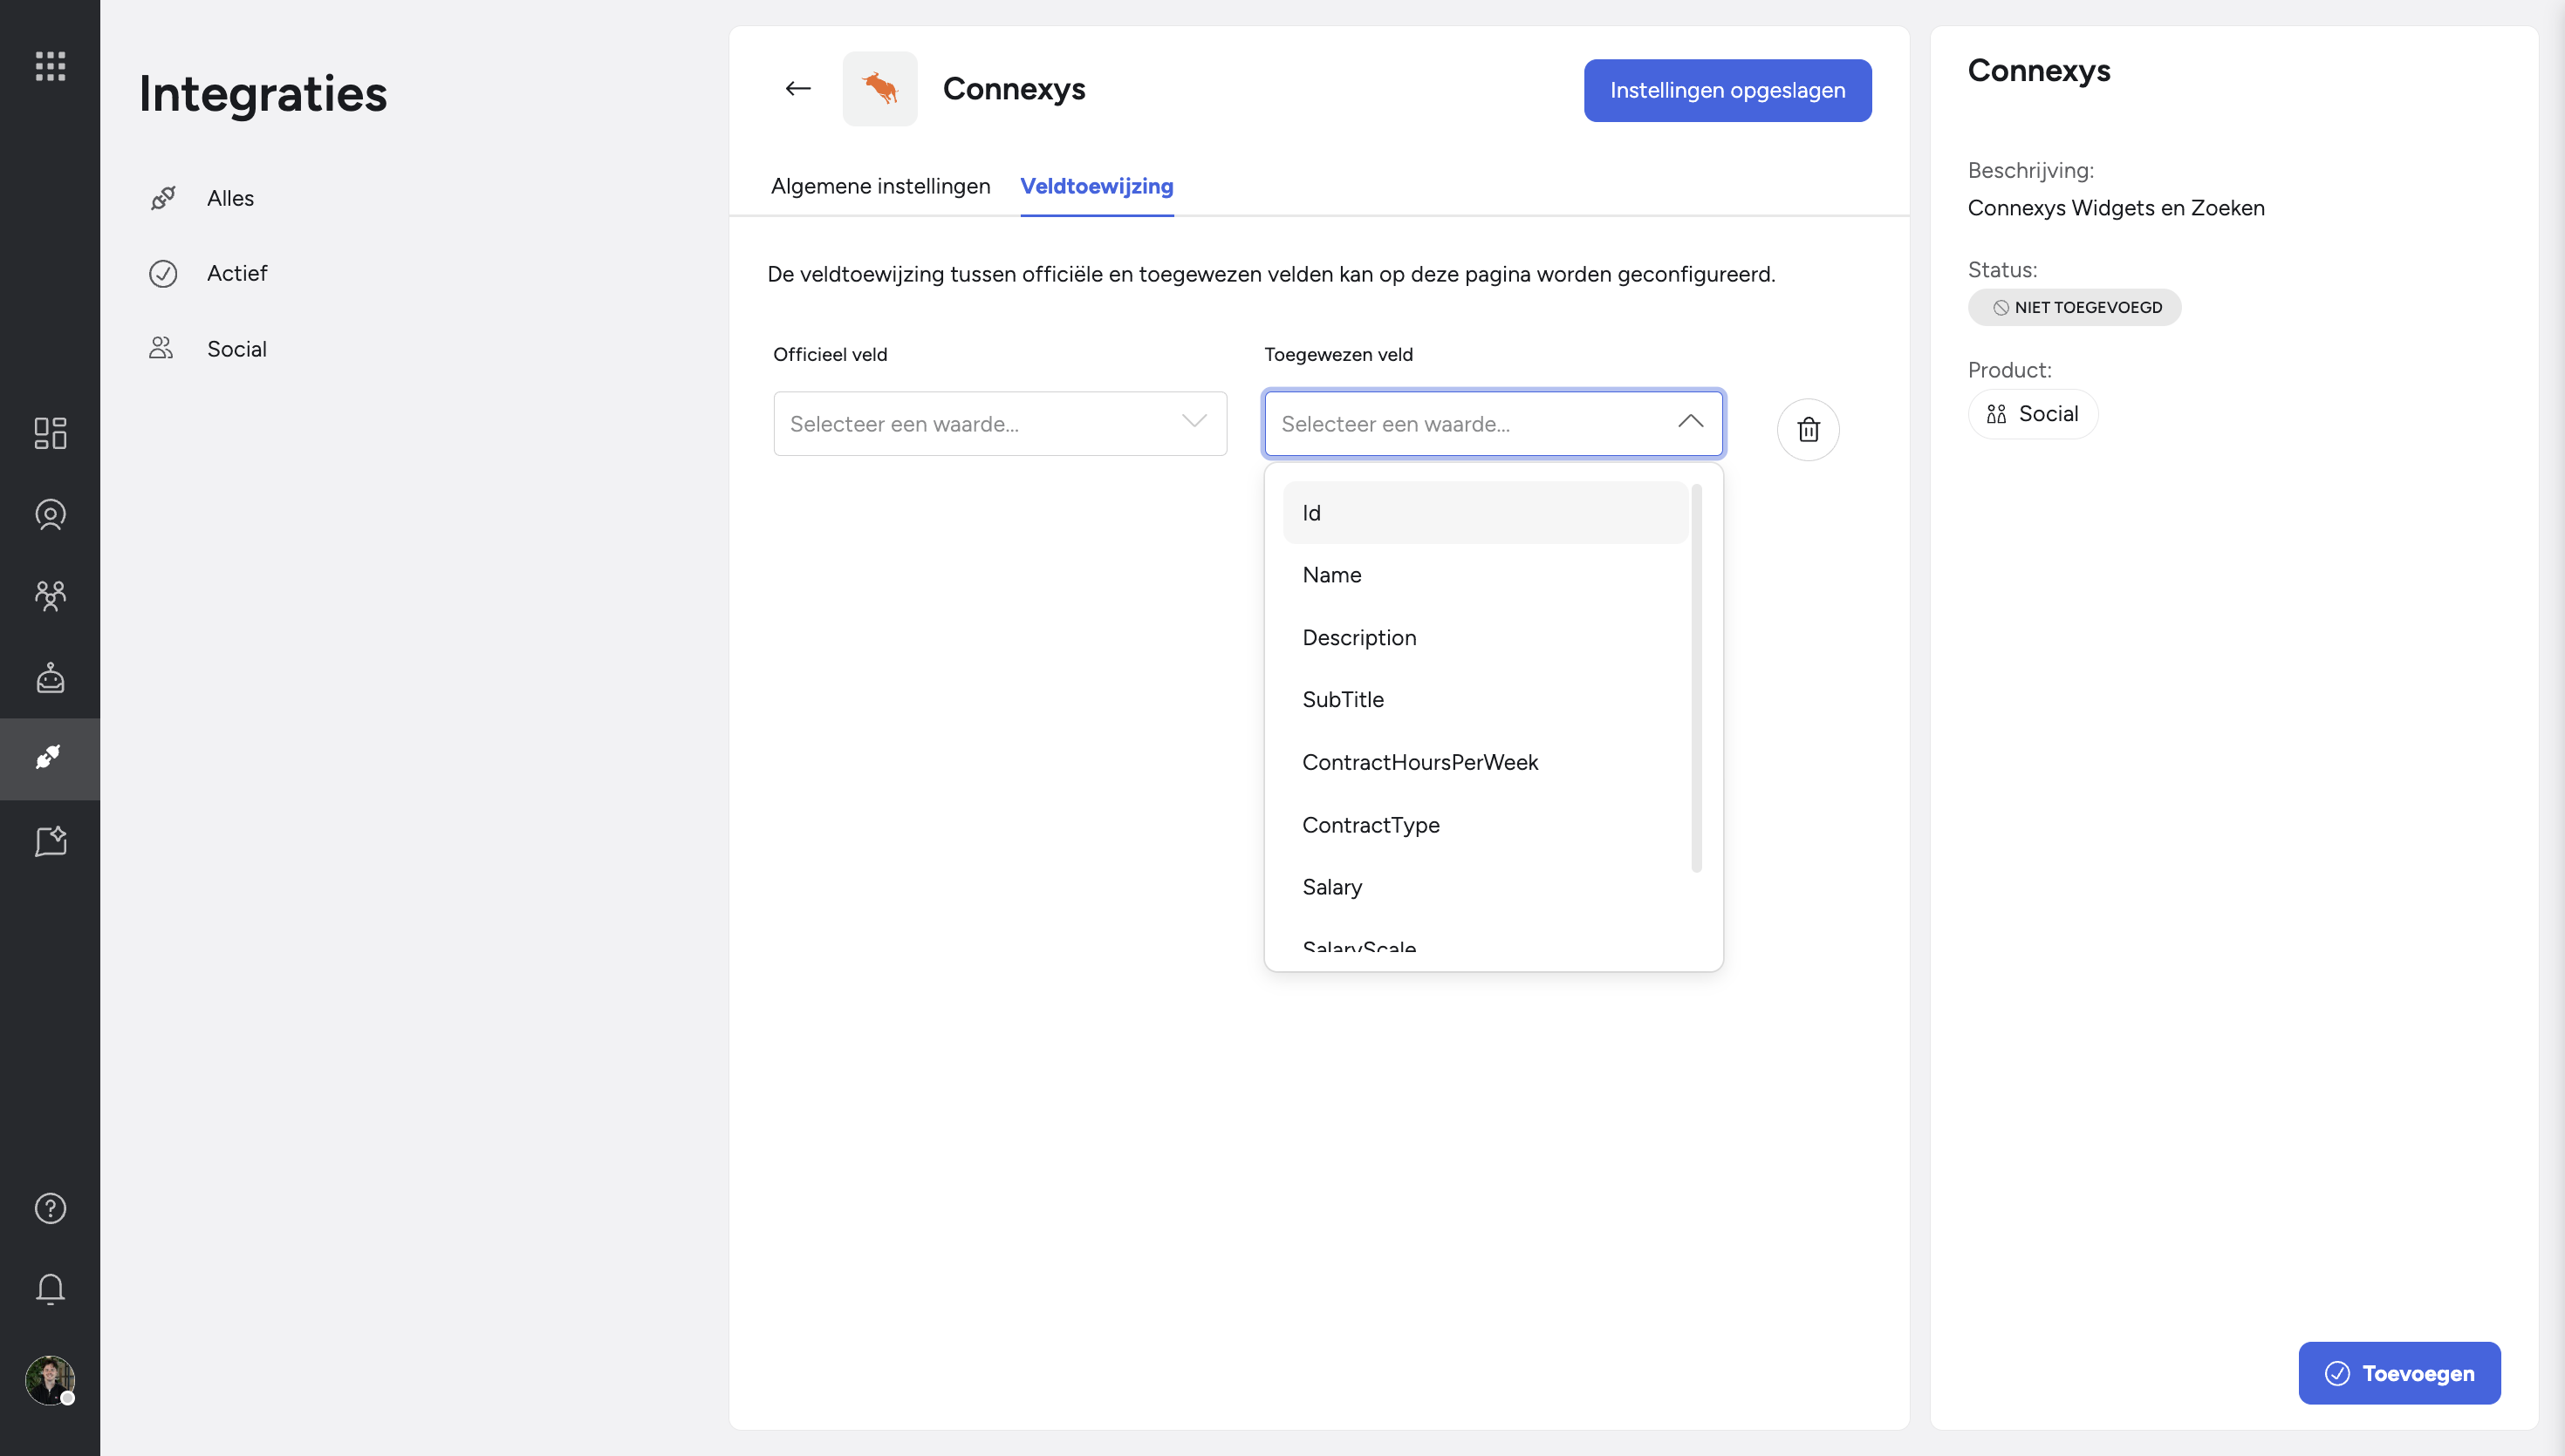Switch to Algemene instellingen tab
This screenshot has height=1456, width=2565.
[880, 186]
